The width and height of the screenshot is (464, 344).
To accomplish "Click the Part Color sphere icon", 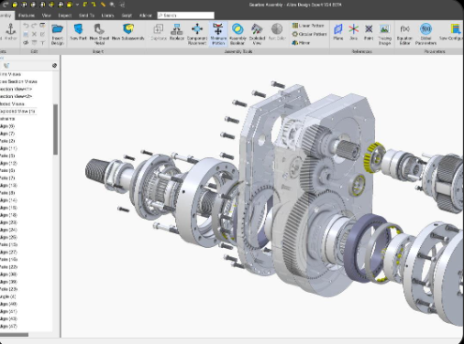I will (277, 29).
